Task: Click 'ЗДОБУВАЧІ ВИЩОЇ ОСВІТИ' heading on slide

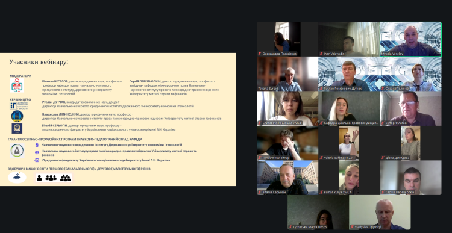Action: [x=79, y=169]
